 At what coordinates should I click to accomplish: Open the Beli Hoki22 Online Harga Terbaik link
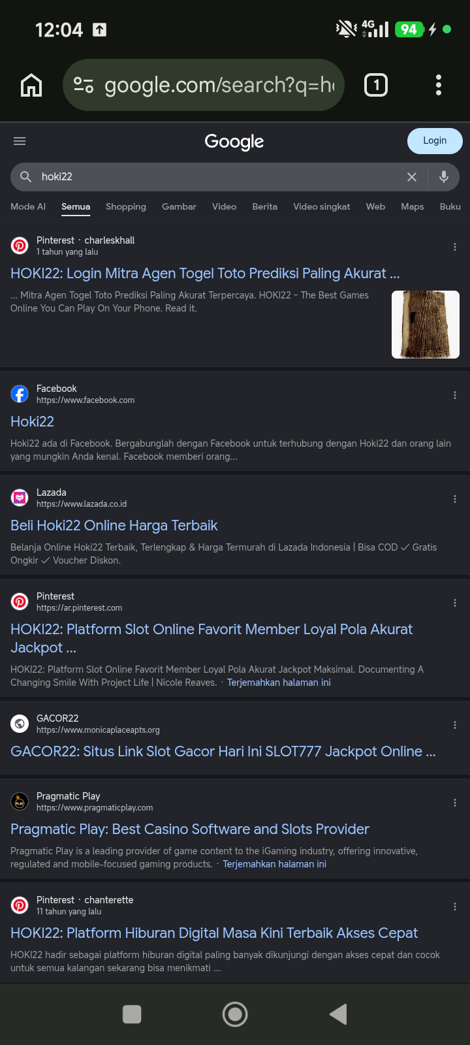click(x=114, y=526)
